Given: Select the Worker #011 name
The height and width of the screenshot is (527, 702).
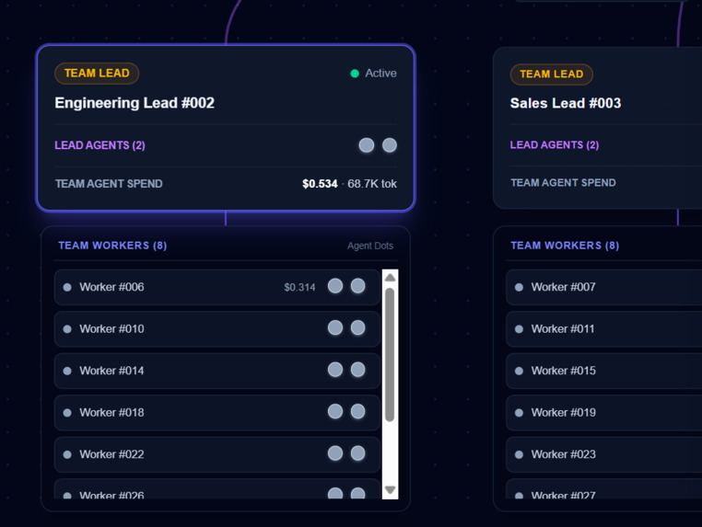Looking at the screenshot, I should [x=563, y=329].
